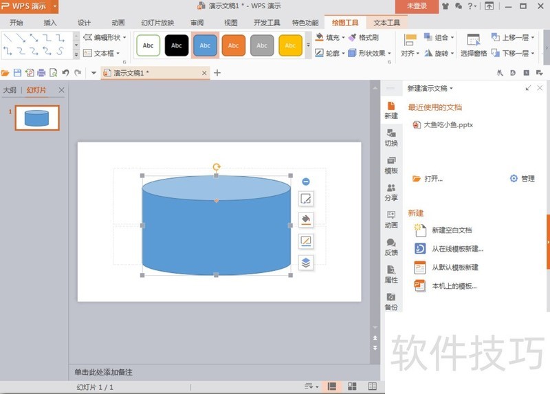Image resolution: width=550 pixels, height=394 pixels.
Task: Click the notes area 单击此处添加备注
Action: 103,372
